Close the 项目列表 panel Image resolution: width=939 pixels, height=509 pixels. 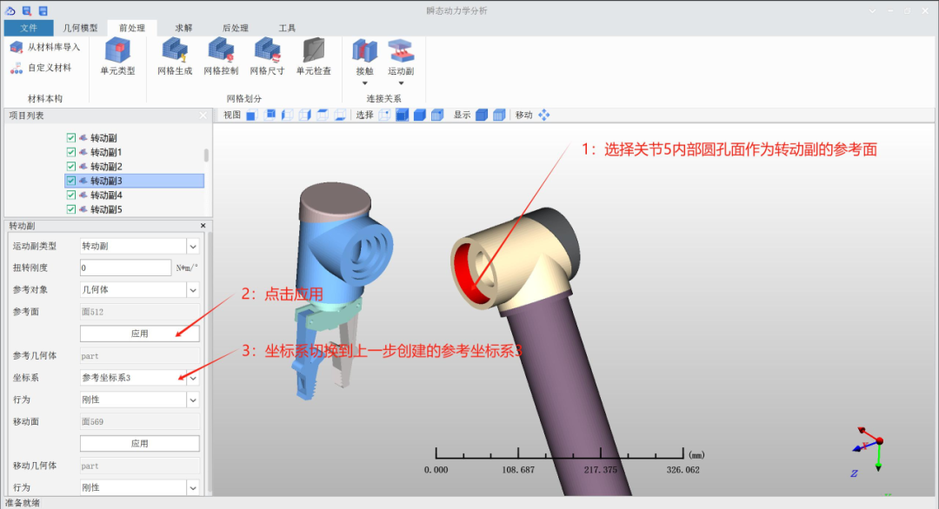coord(203,116)
